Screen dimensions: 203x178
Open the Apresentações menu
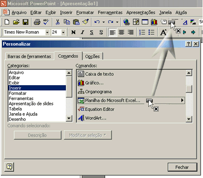coord(141,12)
